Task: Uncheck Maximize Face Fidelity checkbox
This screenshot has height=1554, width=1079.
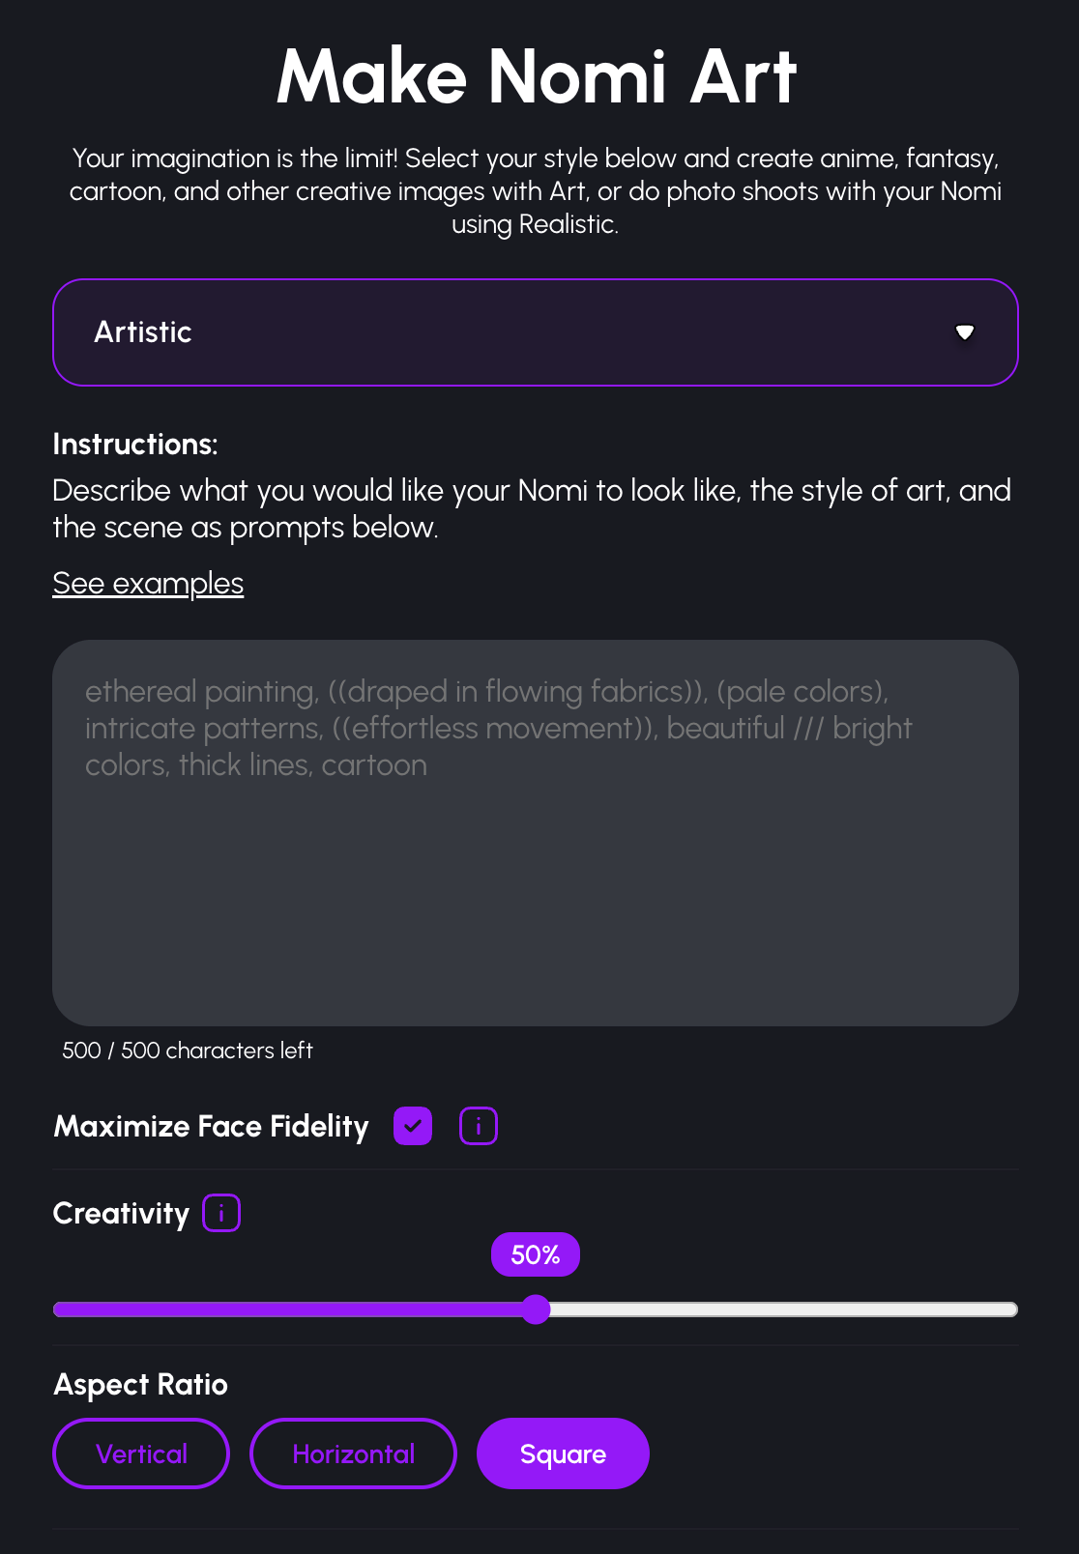Action: click(x=413, y=1126)
